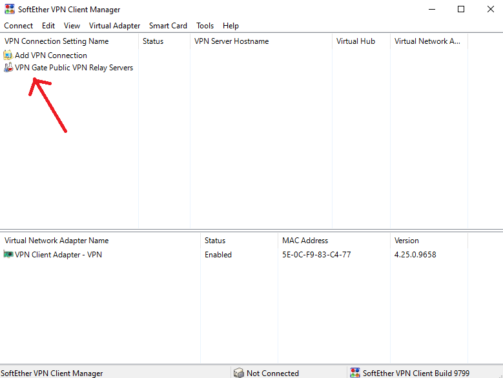
Task: Click SoftEther VPN Client Manager status bar text
Action: click(x=52, y=373)
